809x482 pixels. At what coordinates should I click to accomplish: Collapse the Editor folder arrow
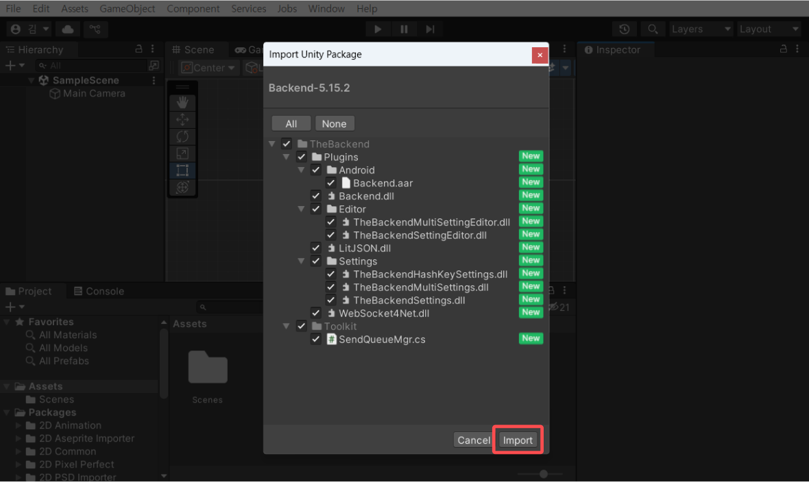pos(301,209)
